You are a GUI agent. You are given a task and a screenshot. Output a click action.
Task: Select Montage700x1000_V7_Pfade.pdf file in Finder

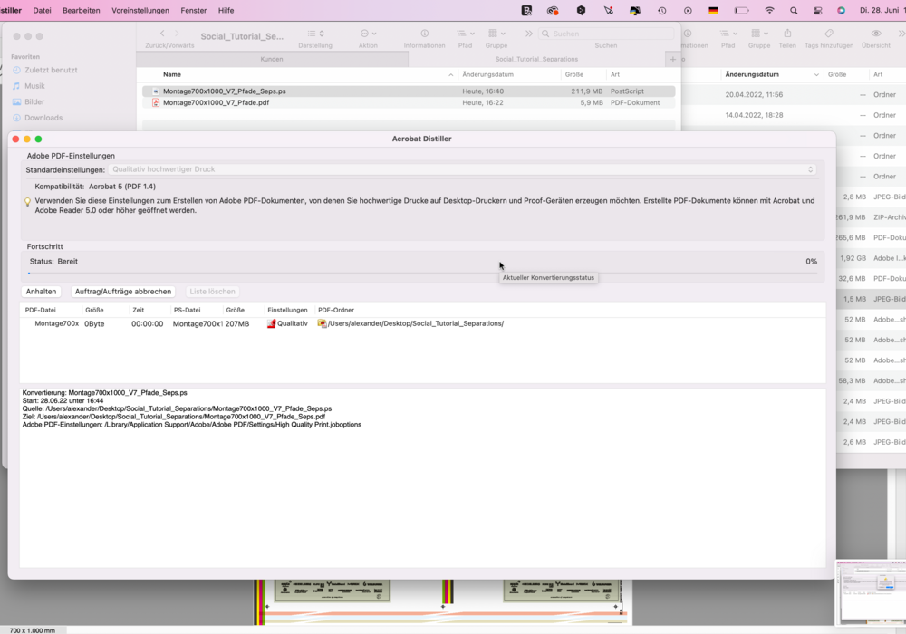click(x=409, y=102)
